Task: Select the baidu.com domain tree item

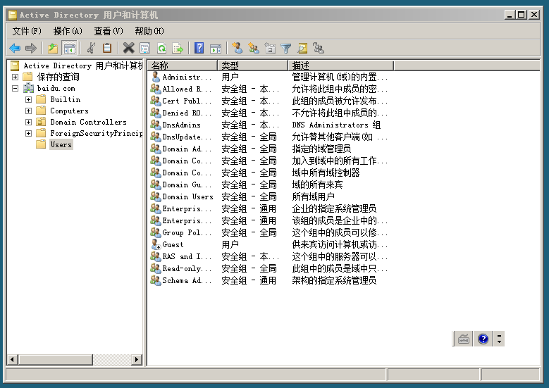Action: [56, 88]
